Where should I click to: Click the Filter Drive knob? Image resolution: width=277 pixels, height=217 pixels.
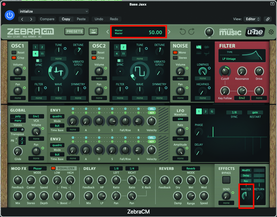(259, 71)
